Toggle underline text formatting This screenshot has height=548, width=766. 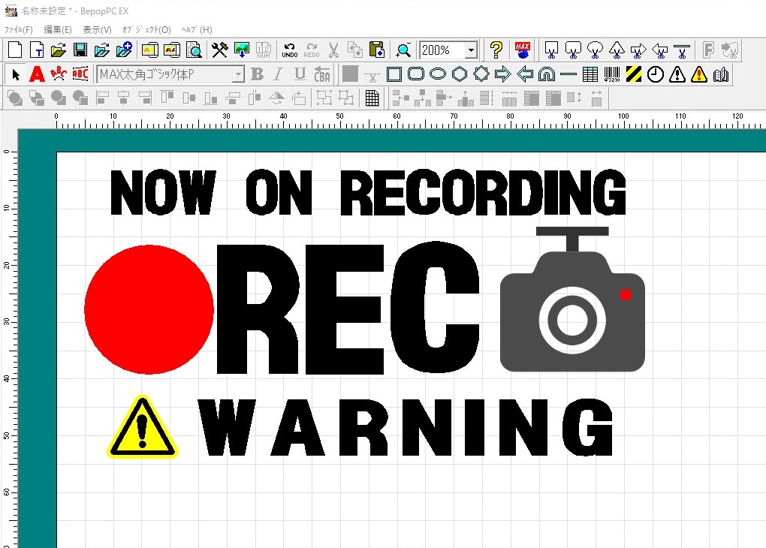click(x=300, y=74)
